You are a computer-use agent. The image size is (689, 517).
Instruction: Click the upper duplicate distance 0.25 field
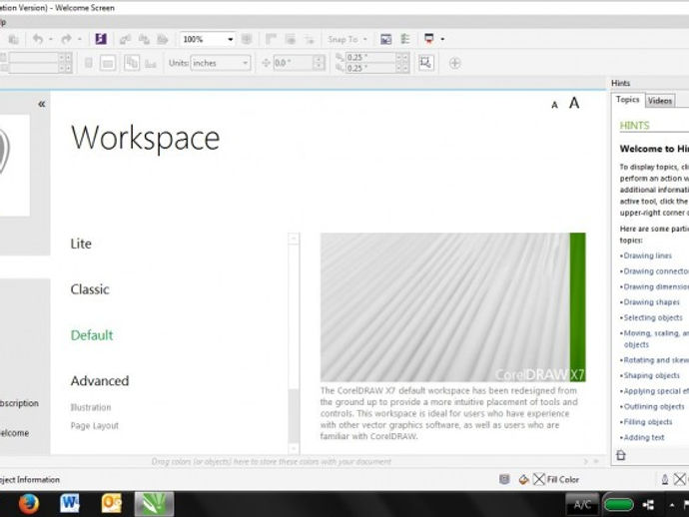tap(376, 58)
